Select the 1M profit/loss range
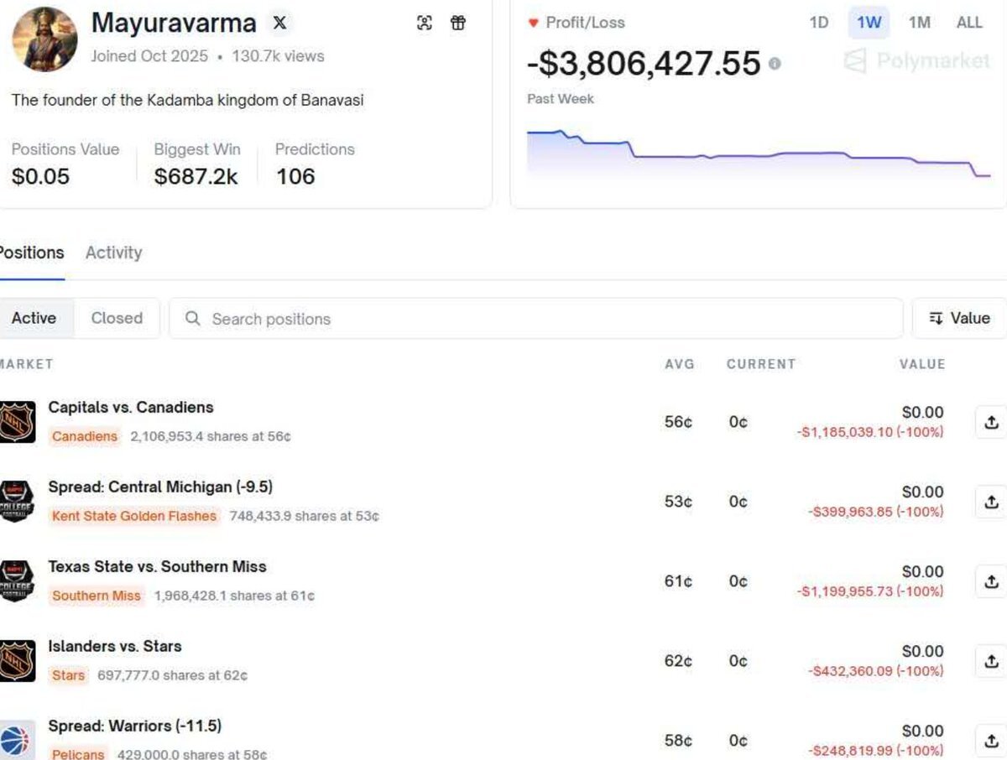Viewport: 1007px width, 760px height. [919, 23]
